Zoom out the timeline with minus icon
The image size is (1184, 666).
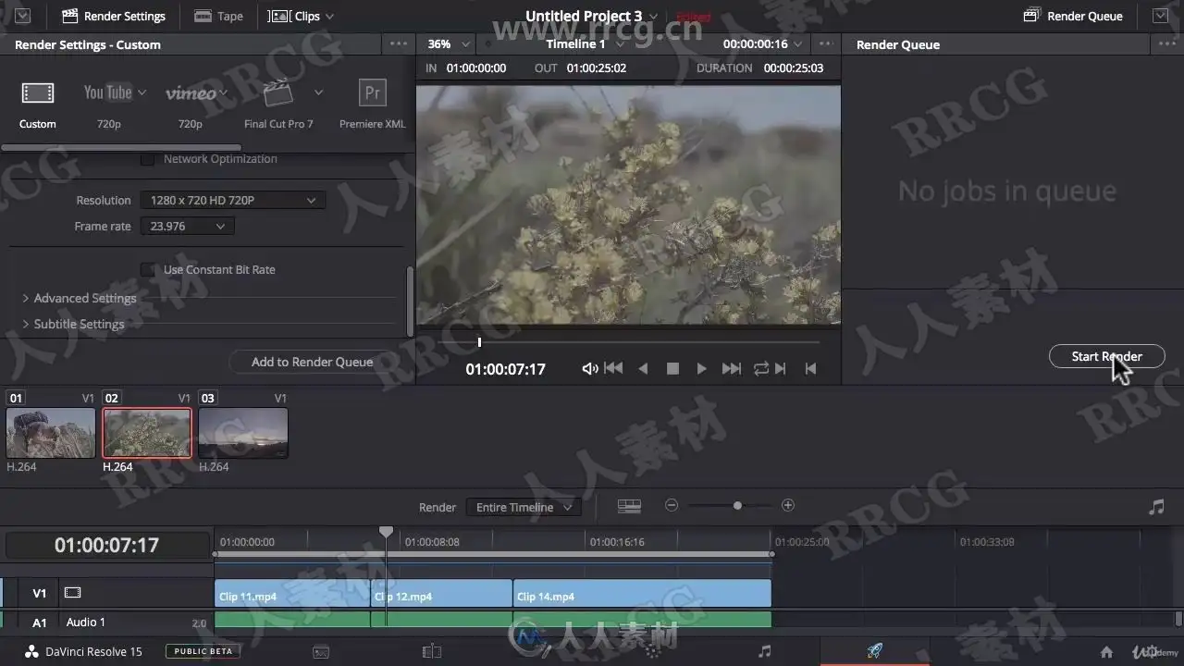point(672,505)
